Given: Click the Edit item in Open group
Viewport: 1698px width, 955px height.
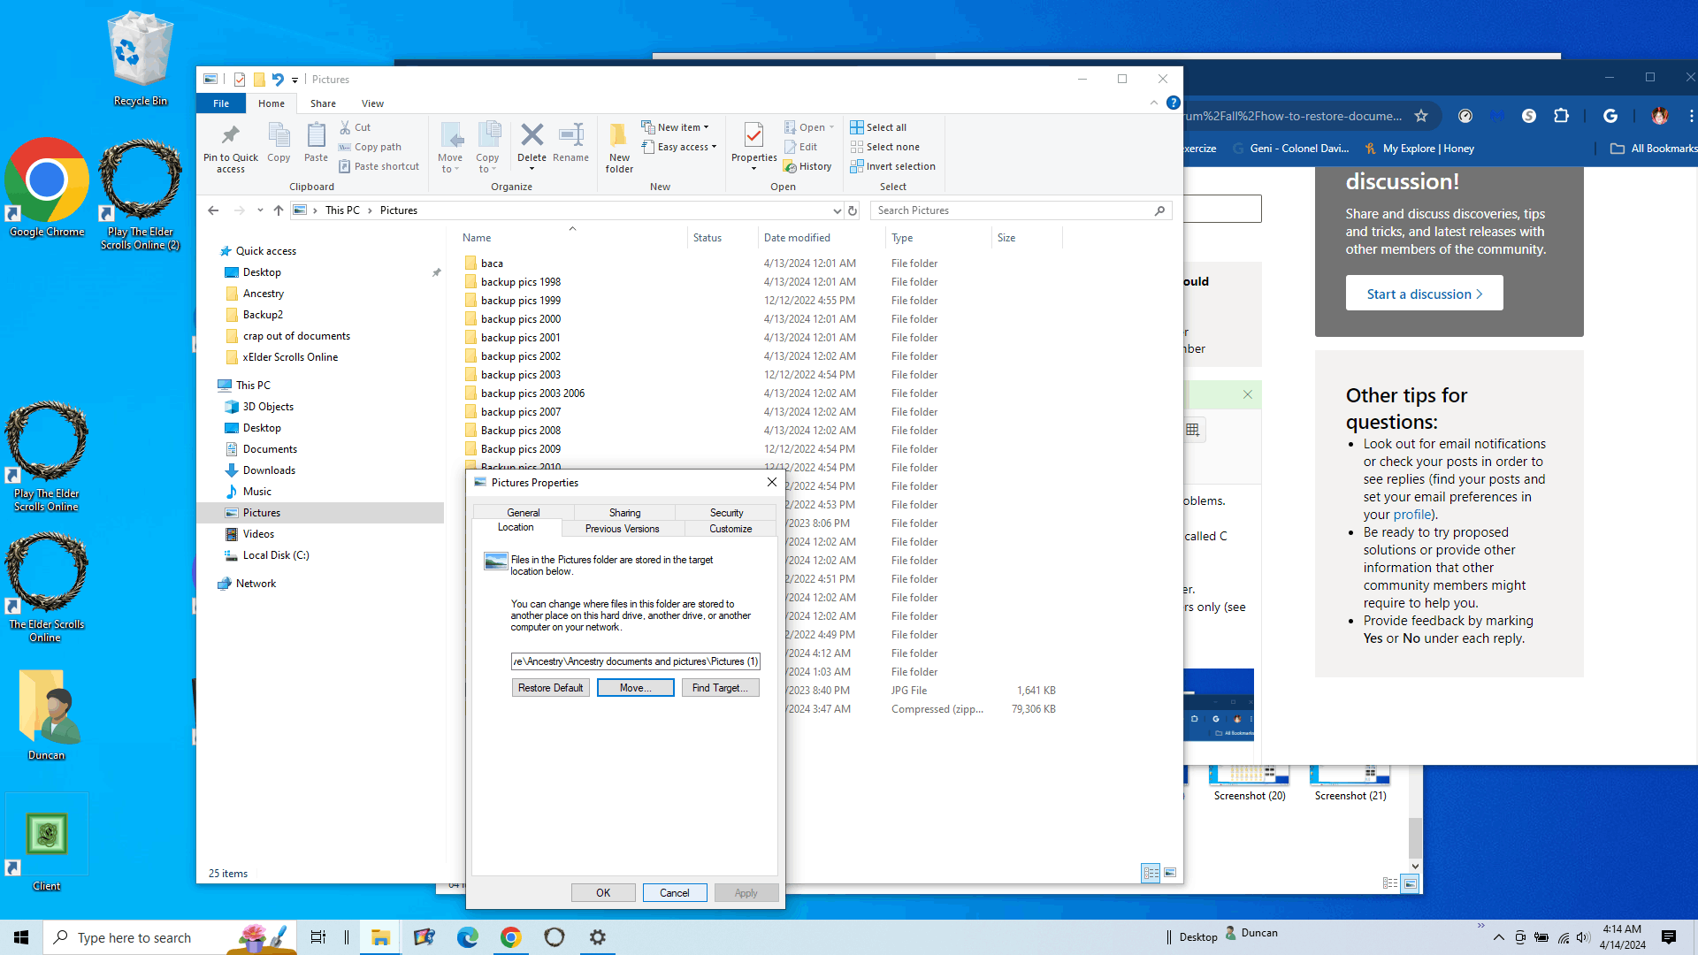Looking at the screenshot, I should 800,147.
